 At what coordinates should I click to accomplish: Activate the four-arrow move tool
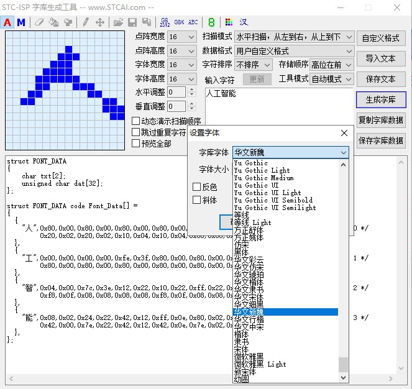[x=100, y=22]
